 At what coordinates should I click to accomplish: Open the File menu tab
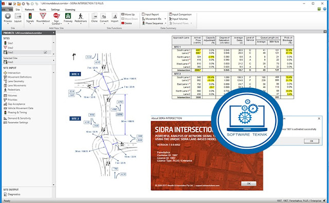[7, 10]
